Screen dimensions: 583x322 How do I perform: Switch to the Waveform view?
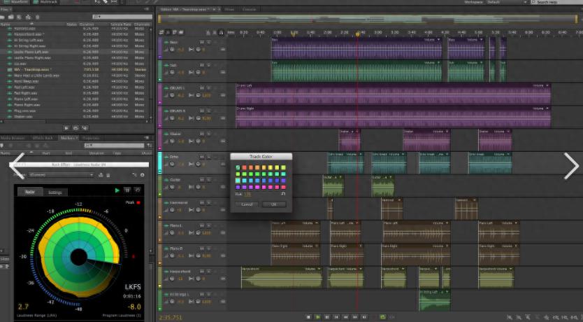(x=15, y=3)
